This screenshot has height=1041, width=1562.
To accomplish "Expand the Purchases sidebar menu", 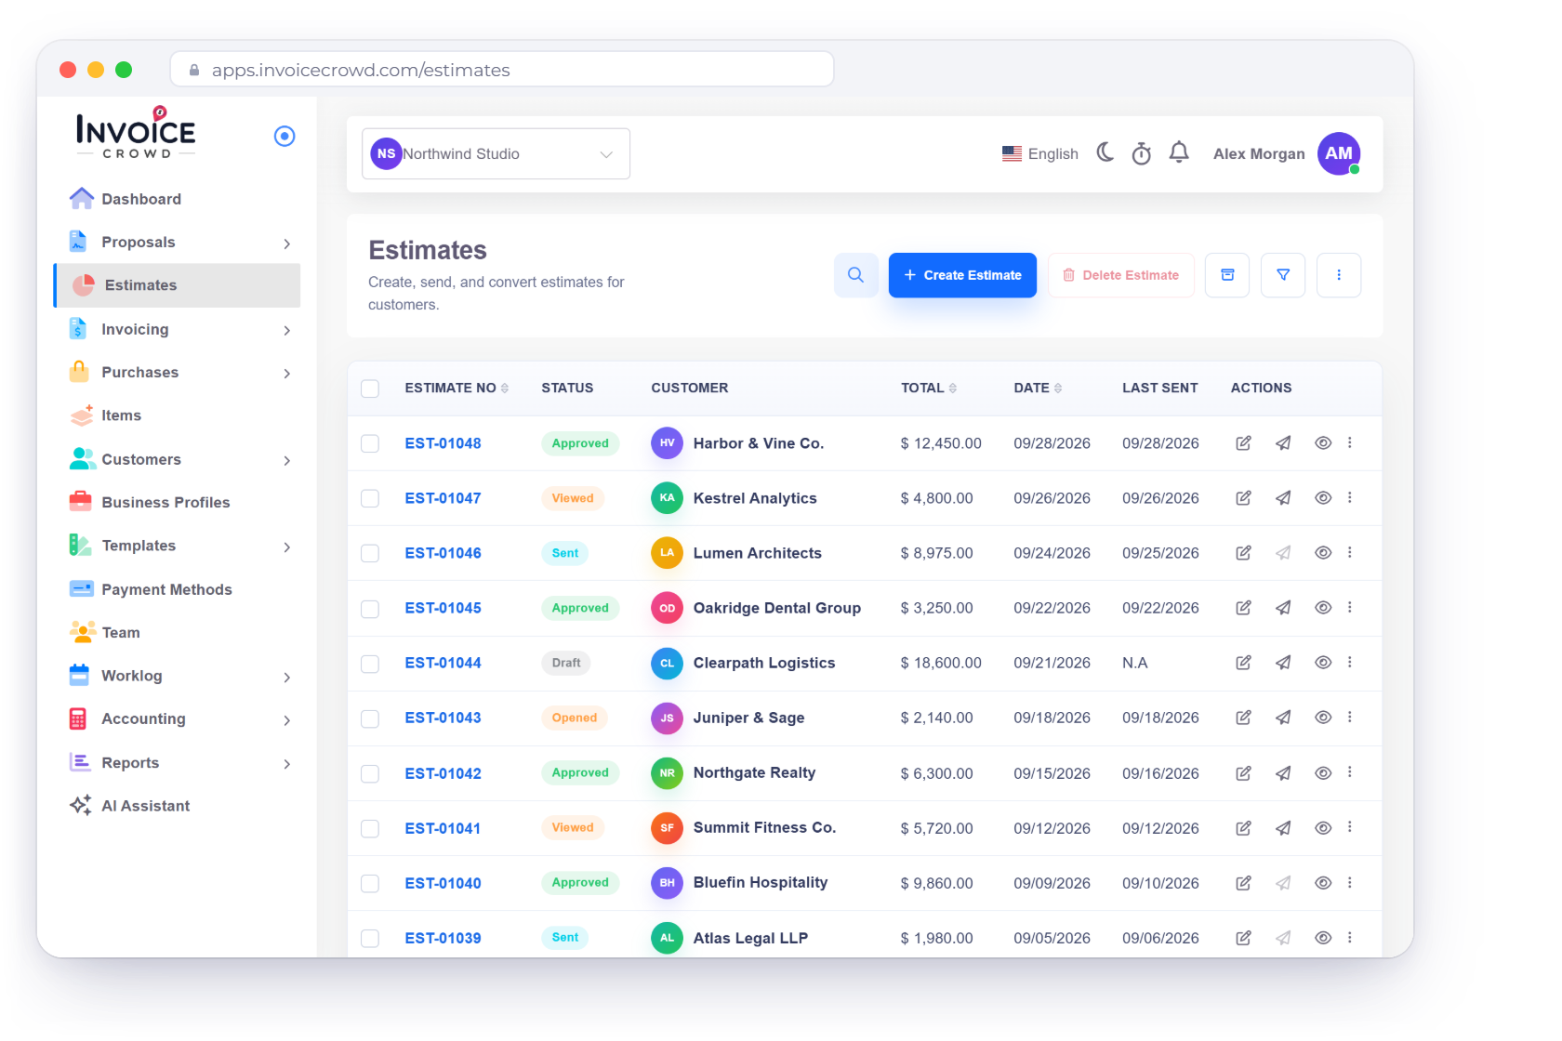I will click(x=178, y=373).
